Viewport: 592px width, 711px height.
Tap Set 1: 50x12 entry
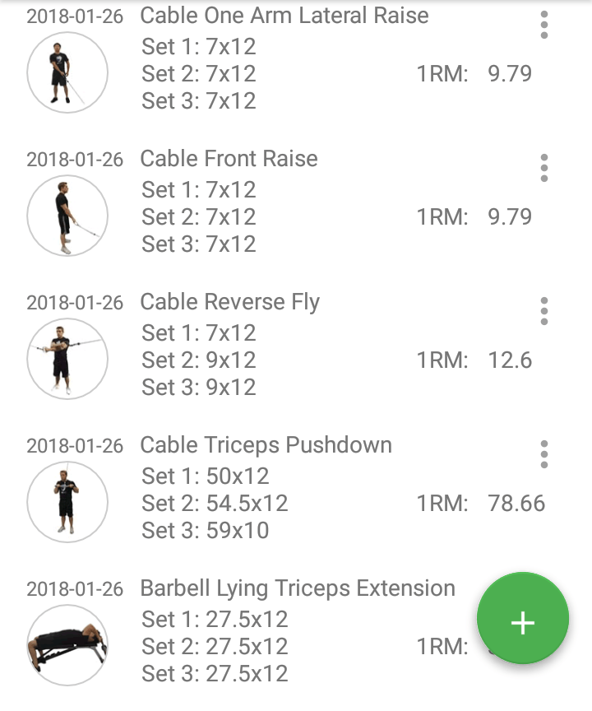coord(206,476)
